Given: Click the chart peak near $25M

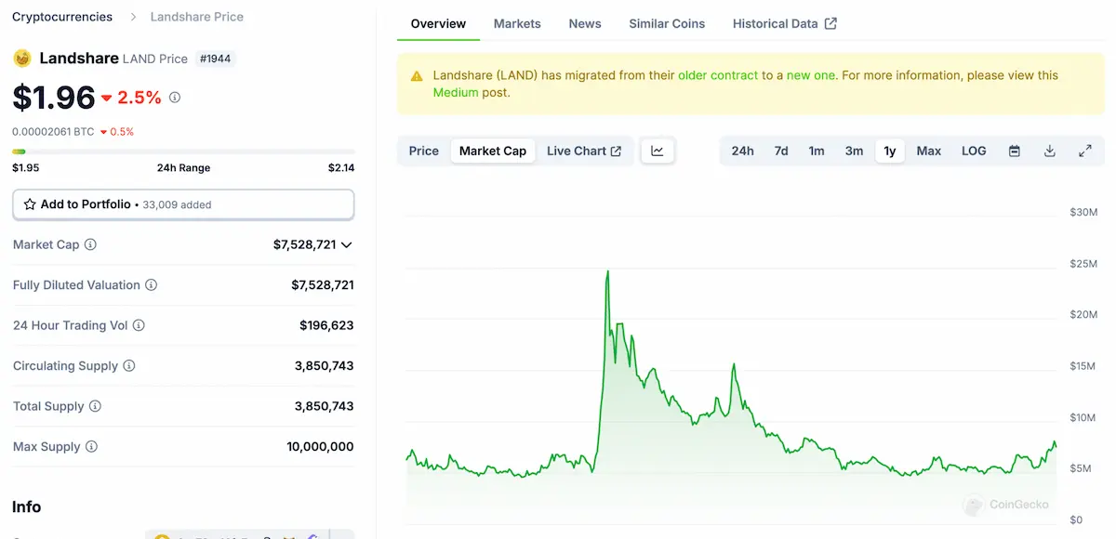Looking at the screenshot, I should pyautogui.click(x=607, y=272).
